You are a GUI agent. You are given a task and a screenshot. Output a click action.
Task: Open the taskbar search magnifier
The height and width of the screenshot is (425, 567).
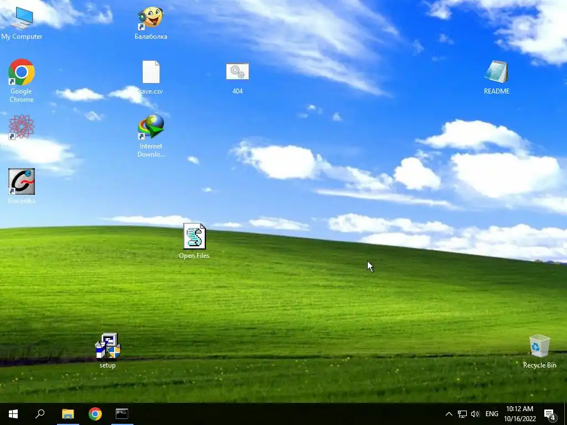(40, 414)
